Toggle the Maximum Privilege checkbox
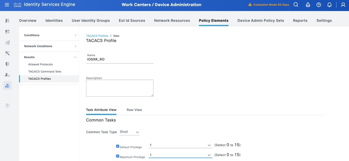Image resolution: width=349 pixels, height=161 pixels. (117, 156)
